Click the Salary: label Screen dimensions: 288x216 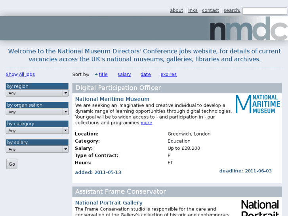[x=84, y=148]
